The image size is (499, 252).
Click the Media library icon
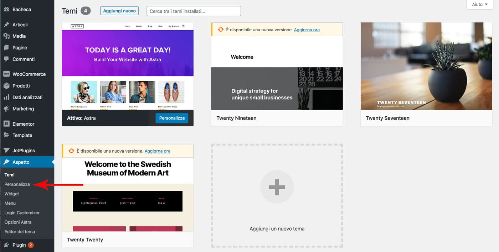(x=6, y=36)
